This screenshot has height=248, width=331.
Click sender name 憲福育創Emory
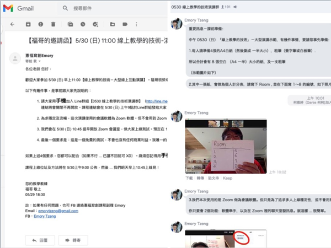coord(39,56)
